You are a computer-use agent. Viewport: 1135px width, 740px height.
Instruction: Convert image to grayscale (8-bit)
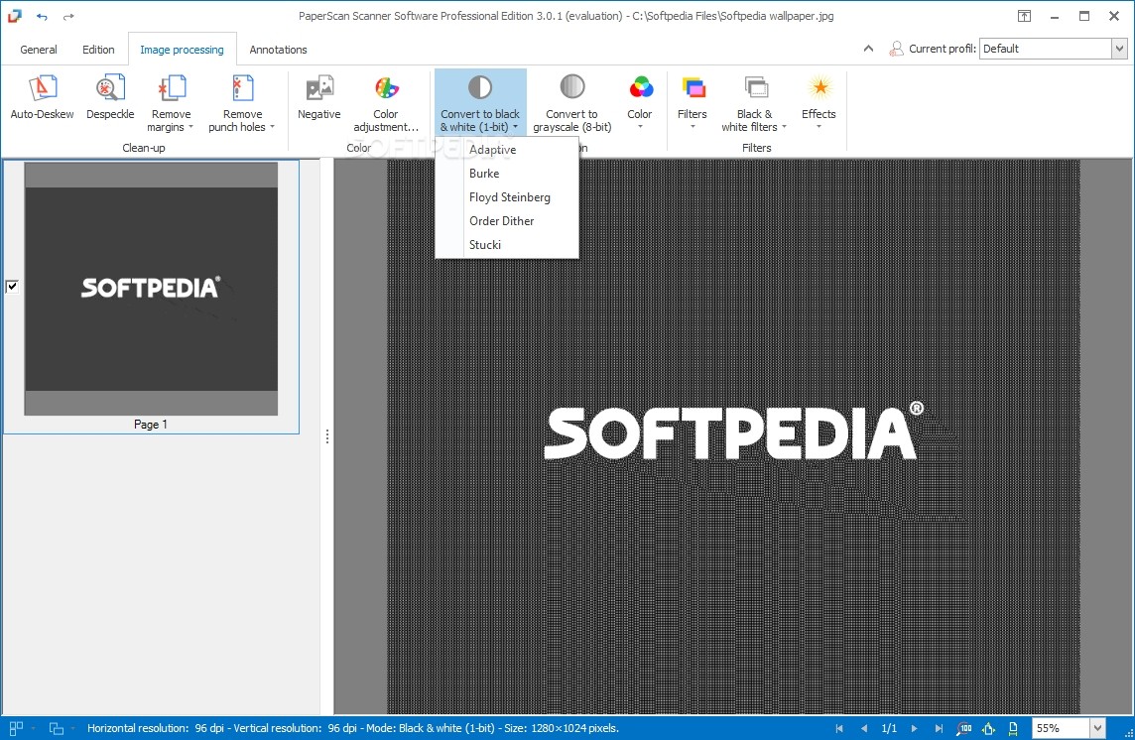pyautogui.click(x=571, y=102)
